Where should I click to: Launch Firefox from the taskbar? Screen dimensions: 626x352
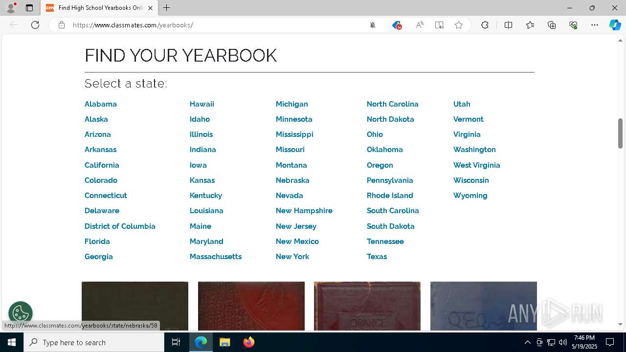click(249, 342)
